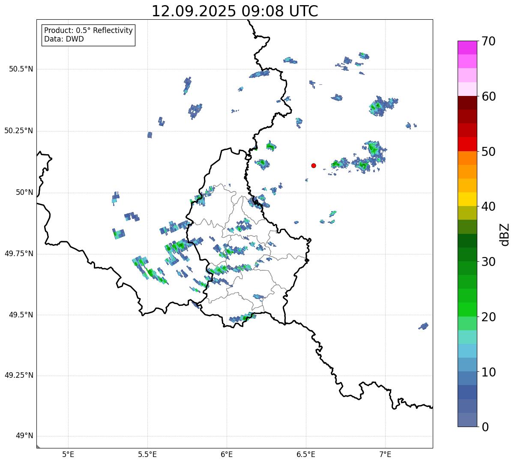Click the red station marker dot

point(314,165)
